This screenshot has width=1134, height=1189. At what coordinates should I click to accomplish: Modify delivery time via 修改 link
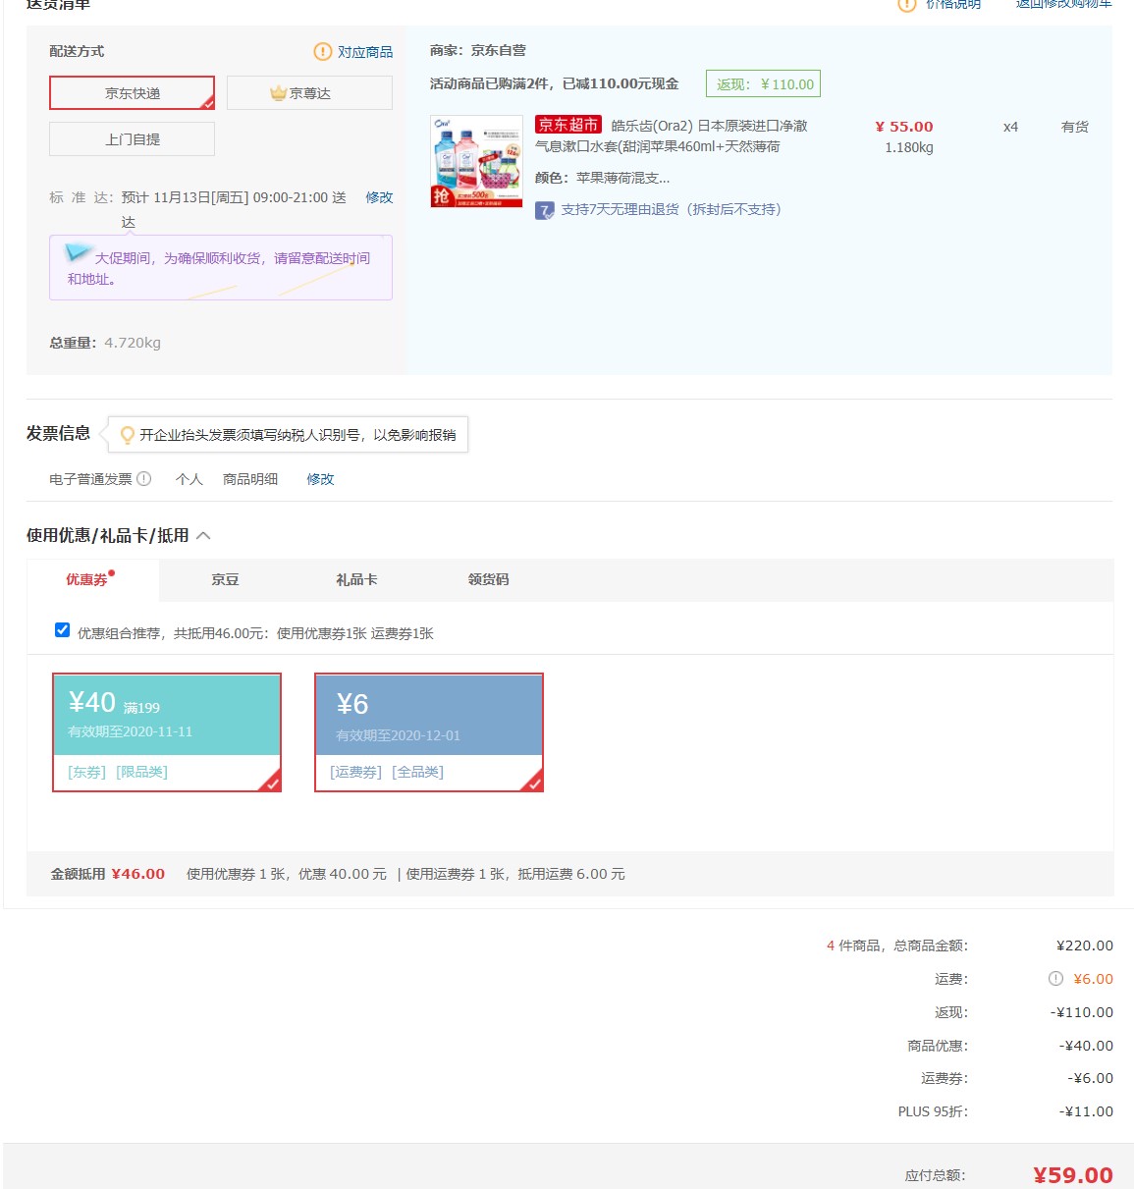point(379,197)
